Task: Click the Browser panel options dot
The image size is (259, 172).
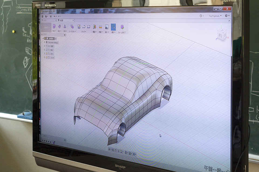Action: pyautogui.click(x=64, y=35)
